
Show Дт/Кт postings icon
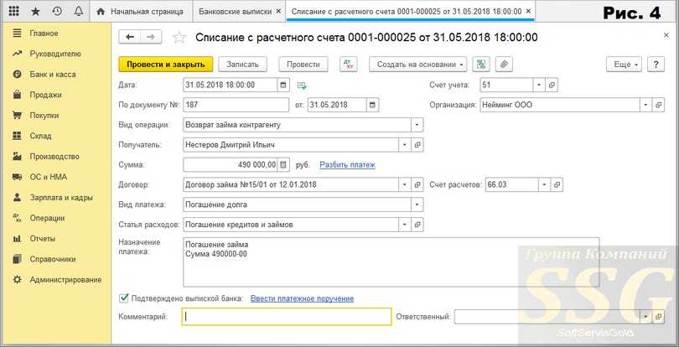pyautogui.click(x=349, y=64)
